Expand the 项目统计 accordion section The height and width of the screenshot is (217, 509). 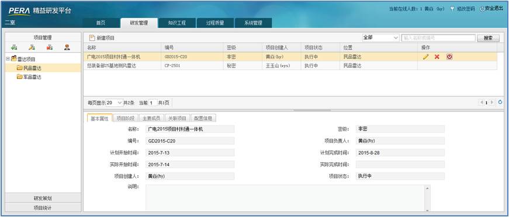point(43,208)
